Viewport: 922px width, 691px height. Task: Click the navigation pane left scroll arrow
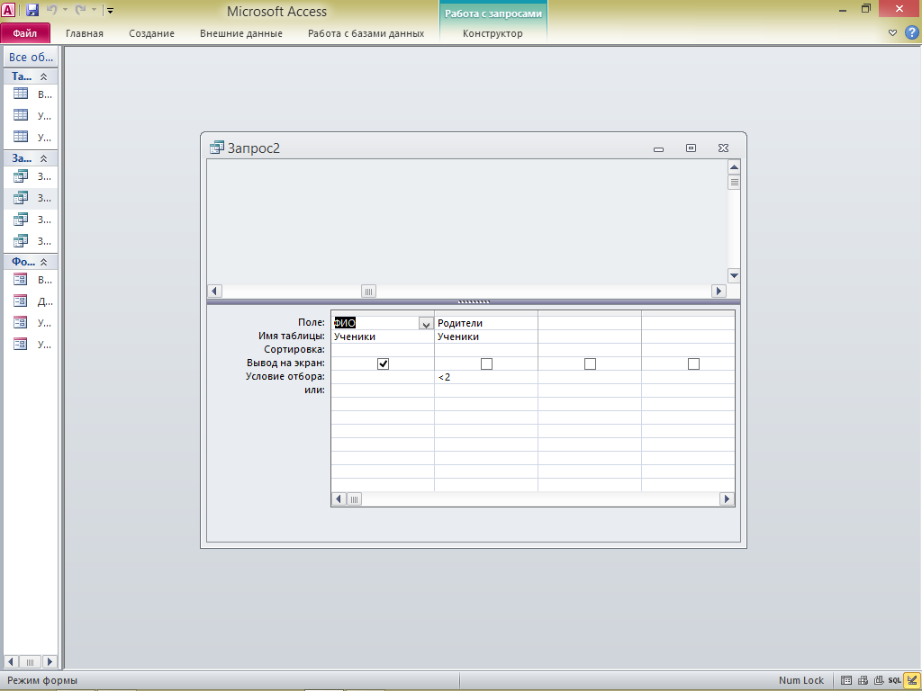coord(11,661)
